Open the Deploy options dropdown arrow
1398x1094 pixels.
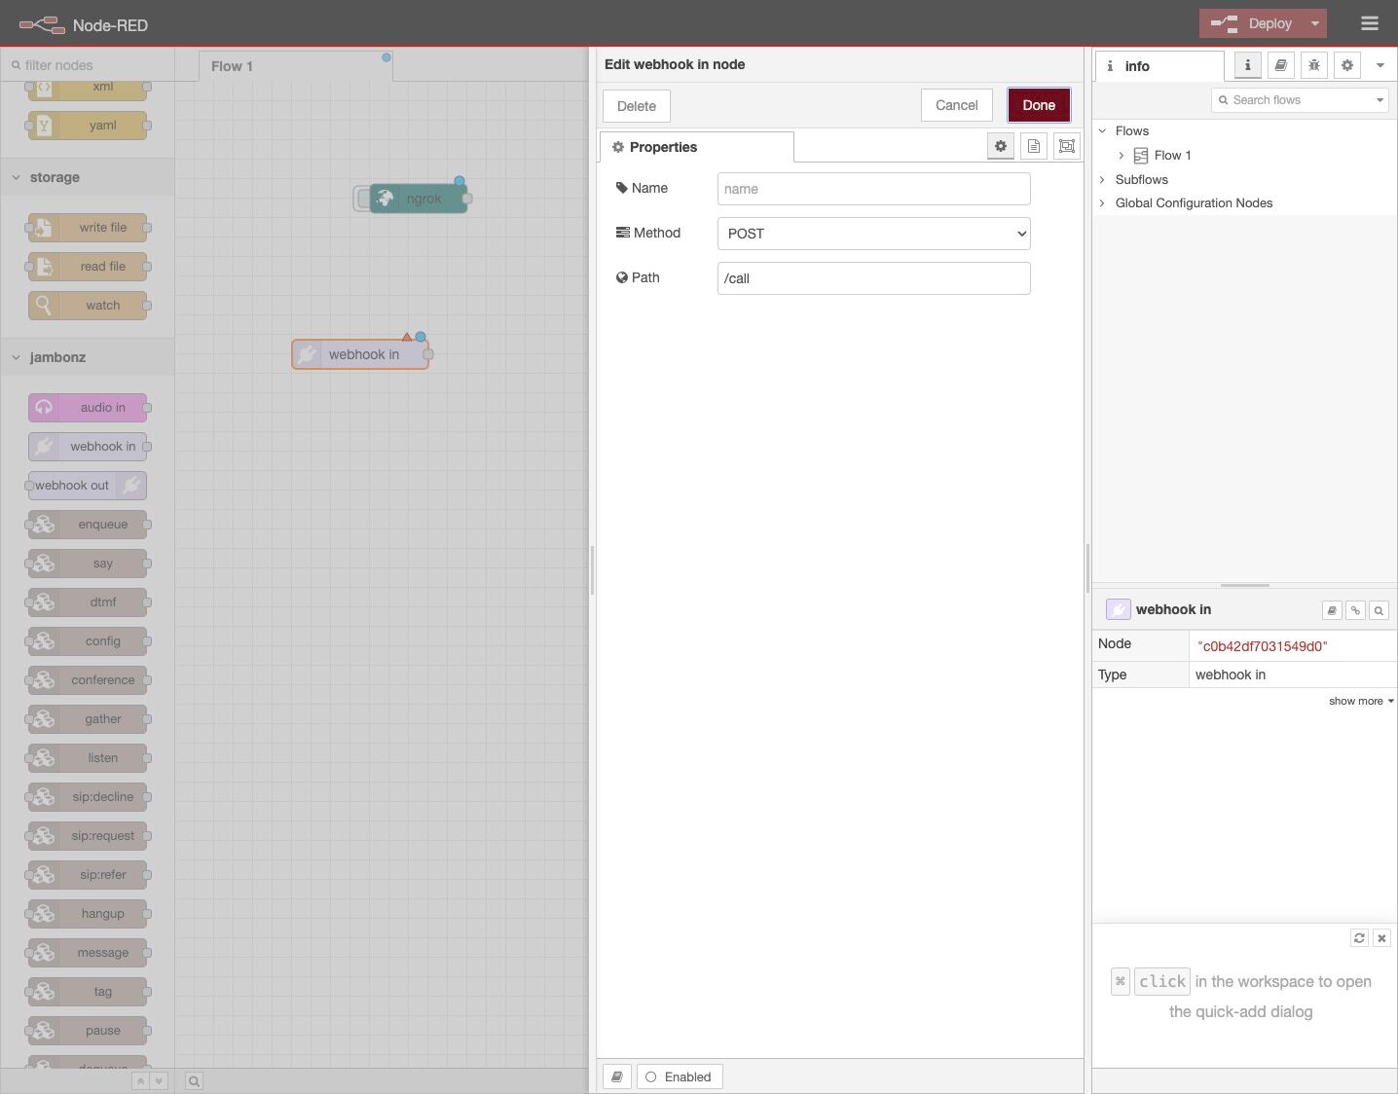(1315, 23)
